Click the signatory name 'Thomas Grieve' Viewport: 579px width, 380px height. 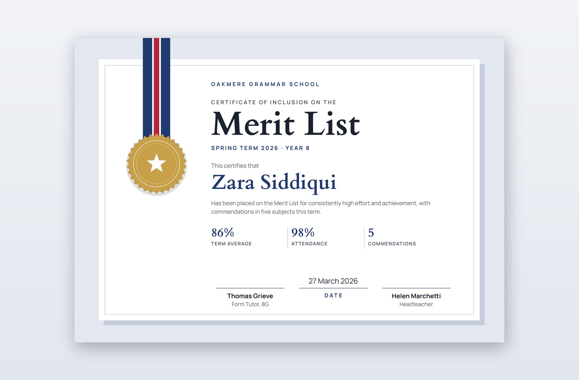click(x=250, y=296)
